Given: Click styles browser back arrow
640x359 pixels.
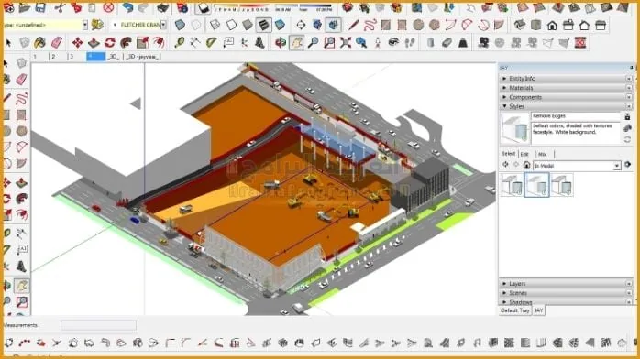Looking at the screenshot, I should [506, 165].
